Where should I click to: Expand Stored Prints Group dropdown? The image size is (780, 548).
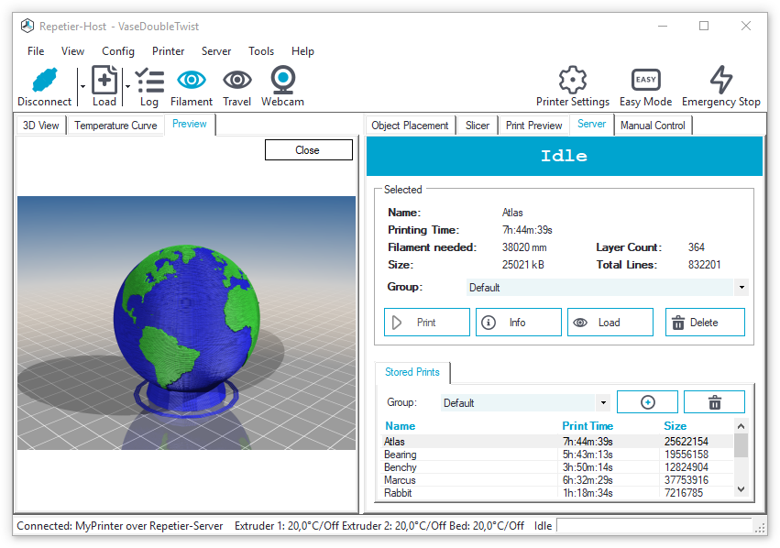point(603,403)
